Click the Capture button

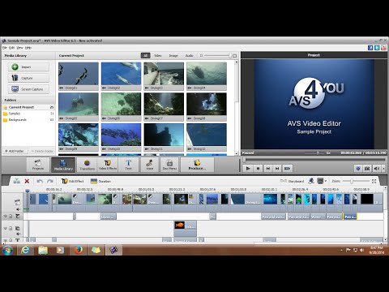tap(28, 78)
